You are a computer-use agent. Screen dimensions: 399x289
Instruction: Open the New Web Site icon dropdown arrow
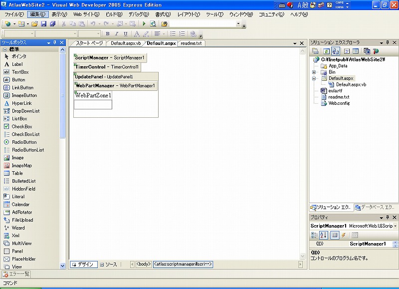tap(14, 24)
